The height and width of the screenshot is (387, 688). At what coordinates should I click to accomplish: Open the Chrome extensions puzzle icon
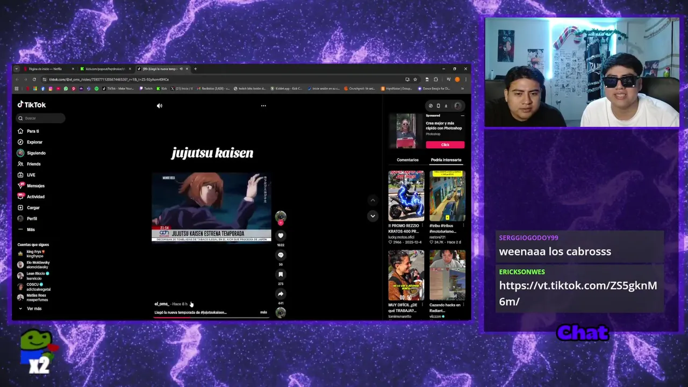point(435,80)
